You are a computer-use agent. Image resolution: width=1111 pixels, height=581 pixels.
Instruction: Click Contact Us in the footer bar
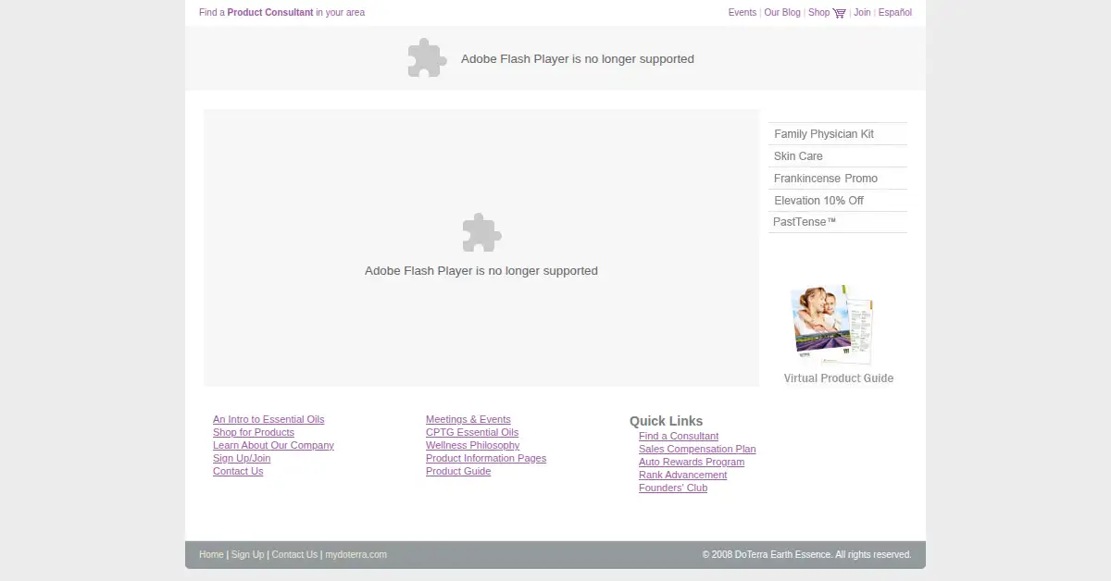[x=294, y=555]
